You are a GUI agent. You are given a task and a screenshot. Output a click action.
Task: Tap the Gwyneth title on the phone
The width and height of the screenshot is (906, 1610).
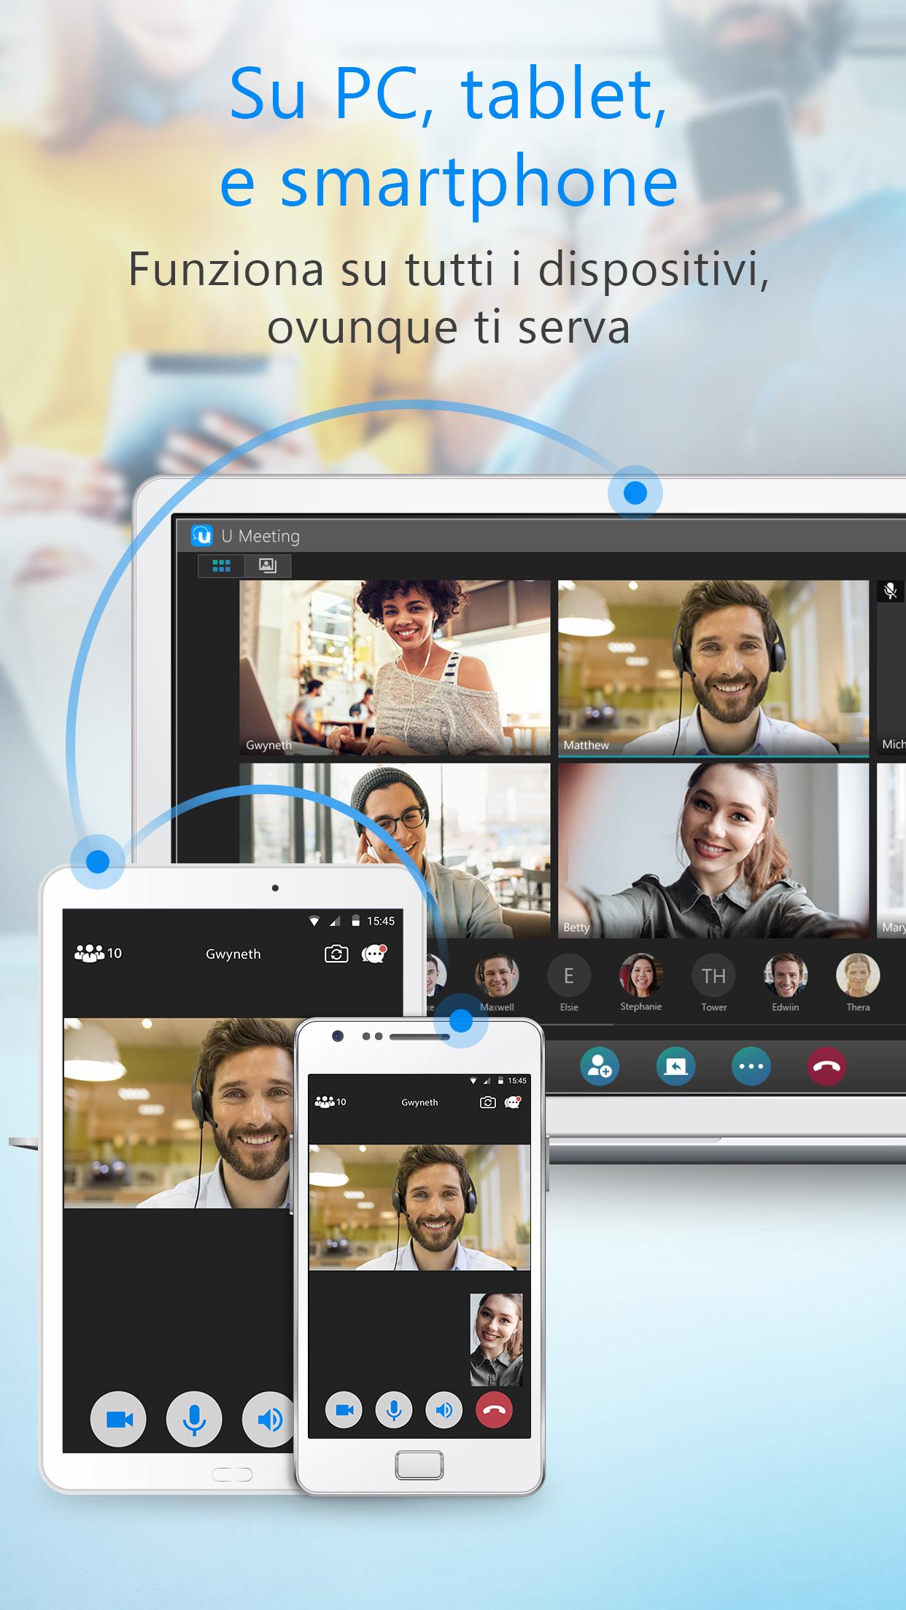[419, 1102]
